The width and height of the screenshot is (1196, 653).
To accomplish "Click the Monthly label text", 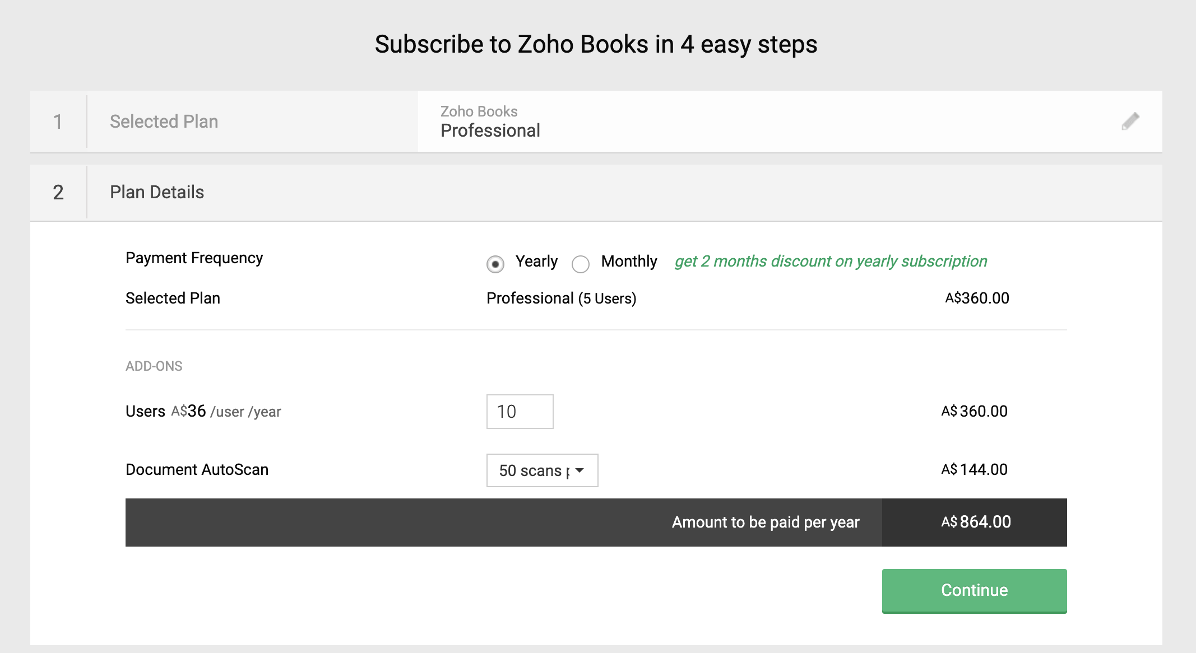I will (629, 262).
